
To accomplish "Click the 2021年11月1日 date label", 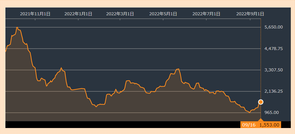I will (35, 14).
